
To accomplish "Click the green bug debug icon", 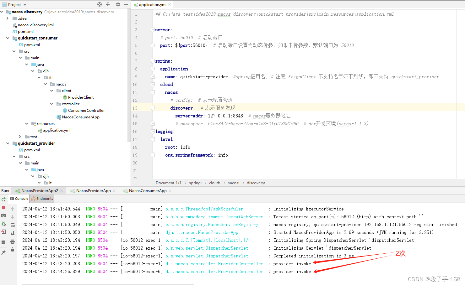I will point(3,224).
